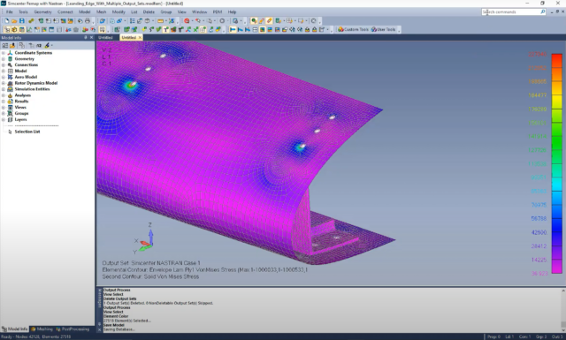Expand the Connections tree node
Screen dimensions: 566x340
(4, 64)
